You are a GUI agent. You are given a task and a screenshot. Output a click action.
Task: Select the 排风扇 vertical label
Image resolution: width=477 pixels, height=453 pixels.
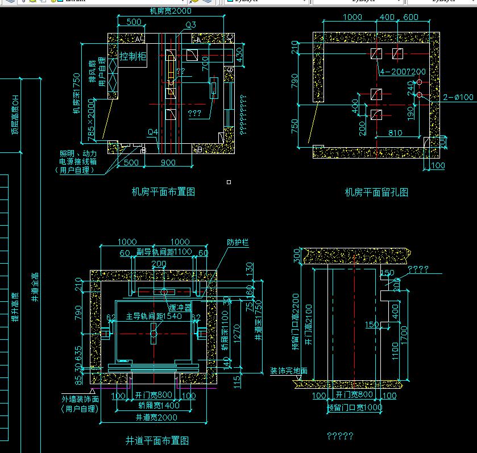(x=92, y=72)
